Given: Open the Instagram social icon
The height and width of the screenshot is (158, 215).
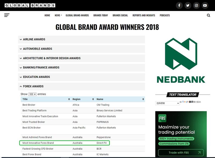Looking at the screenshot, I should 196,5.
